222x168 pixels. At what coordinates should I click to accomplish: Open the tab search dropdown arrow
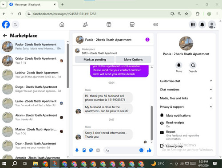pos(3,4)
